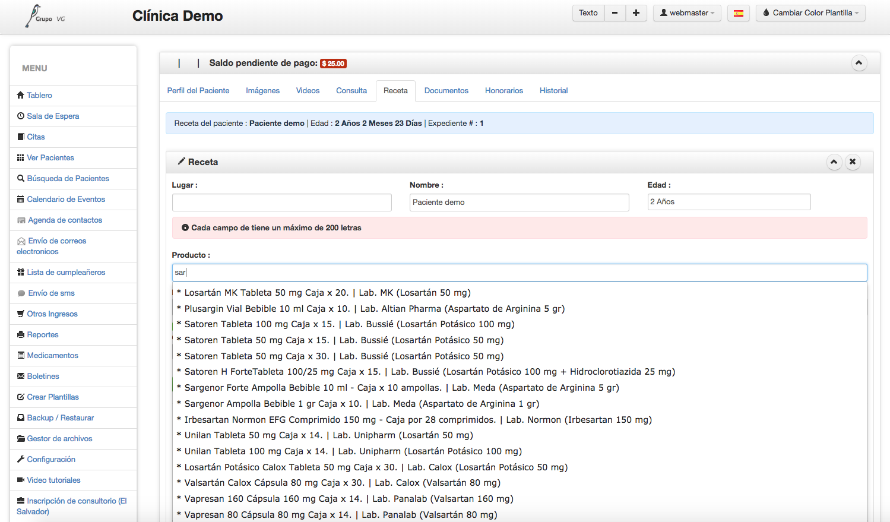
Task: Click the Tablero house icon
Action: click(21, 95)
